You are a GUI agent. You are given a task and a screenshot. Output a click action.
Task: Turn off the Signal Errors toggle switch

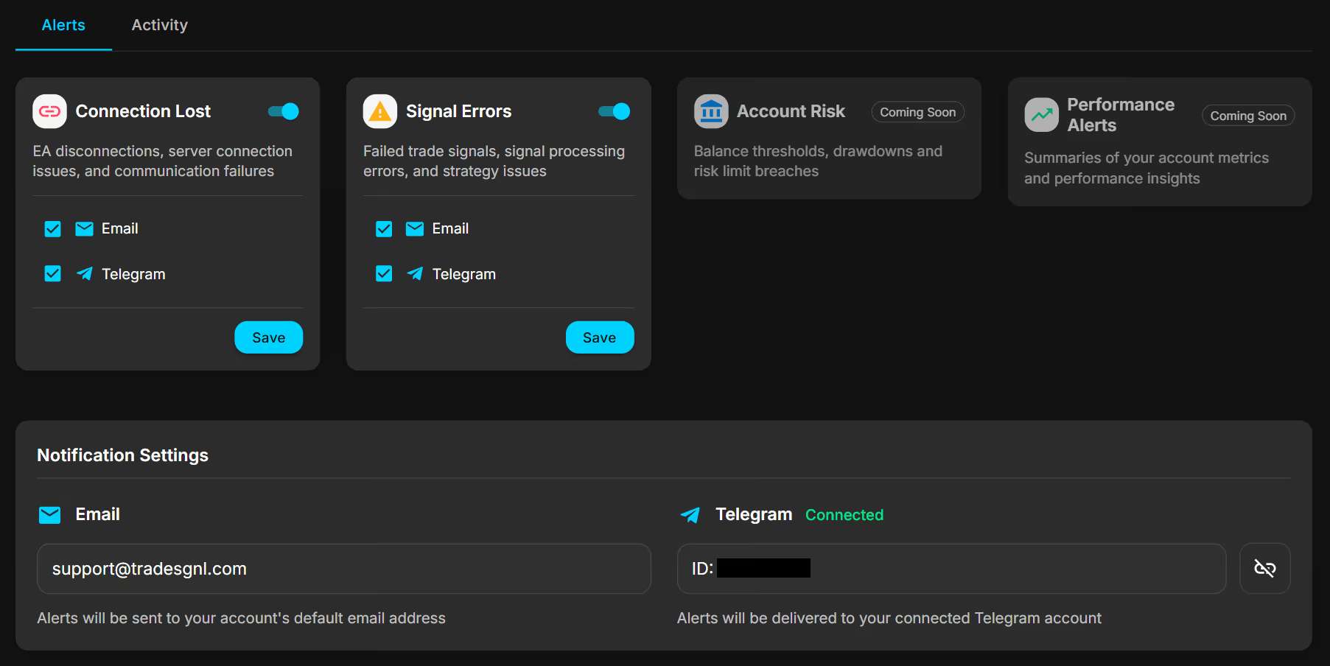coord(615,111)
